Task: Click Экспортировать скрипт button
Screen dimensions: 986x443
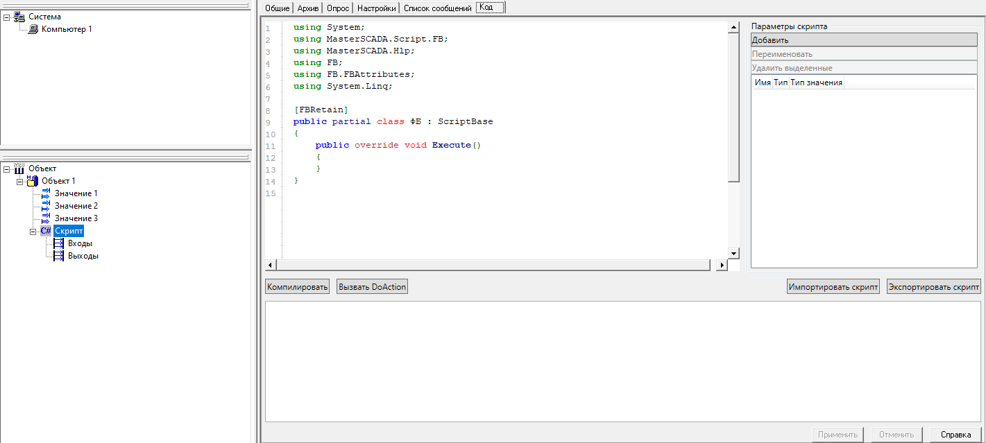Action: click(934, 286)
